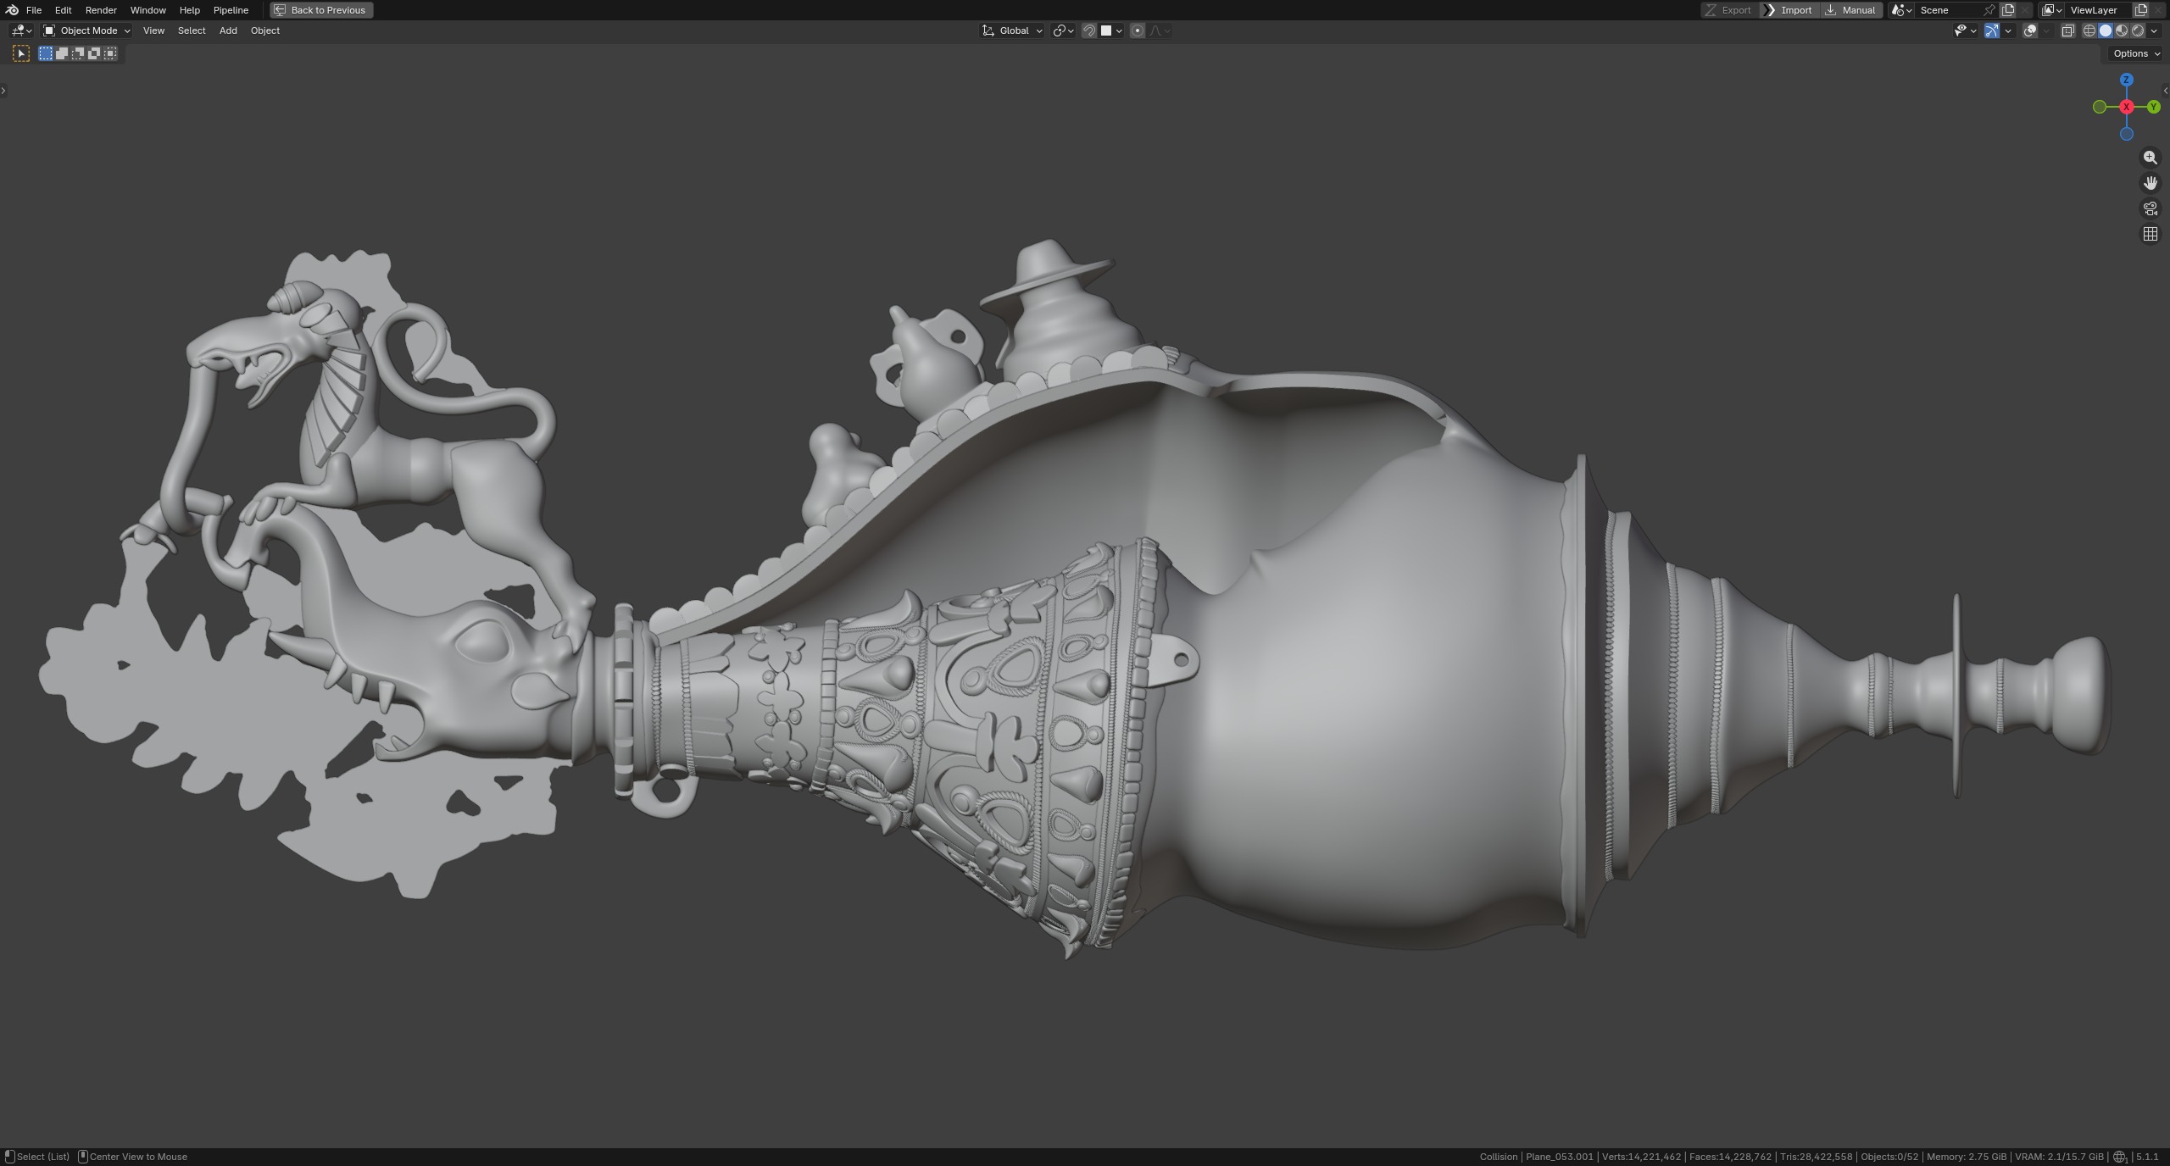Choose Subtract from selection mode icon
This screenshot has width=2170, height=1166.
78,53
